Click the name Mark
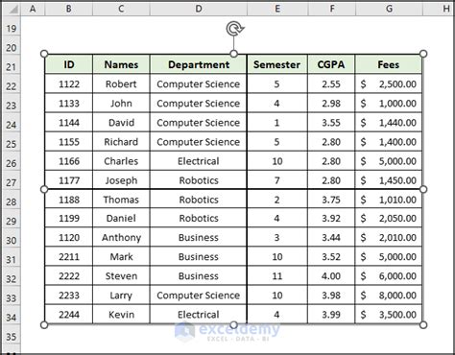Viewport: 455px width, 355px height. [121, 257]
